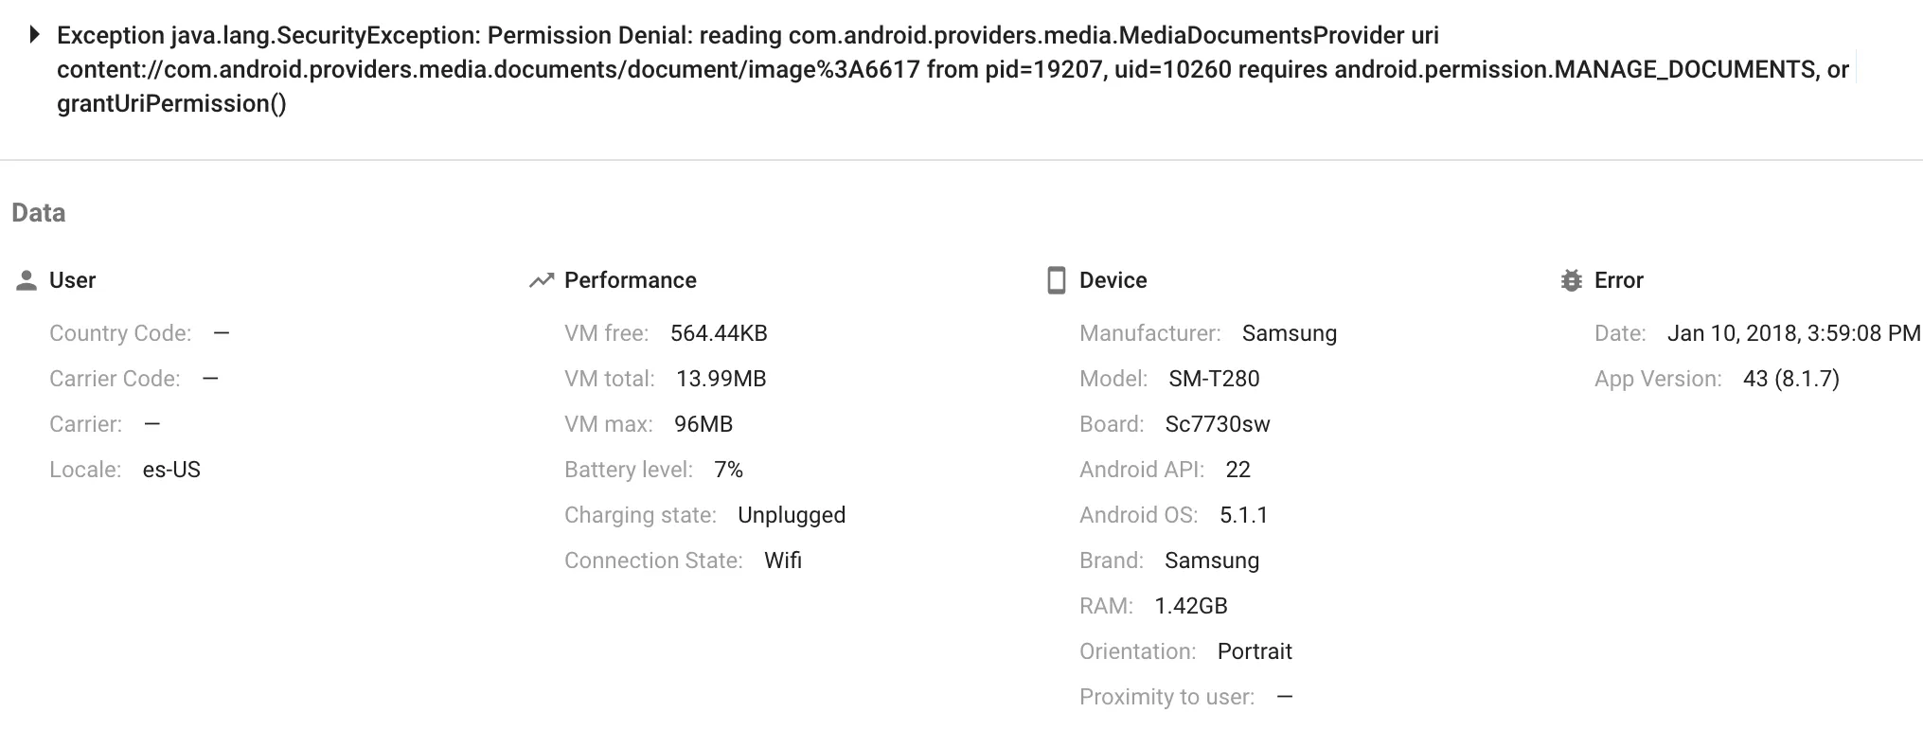Click the Performance trending-up icon
The width and height of the screenshot is (1923, 730).
541,280
